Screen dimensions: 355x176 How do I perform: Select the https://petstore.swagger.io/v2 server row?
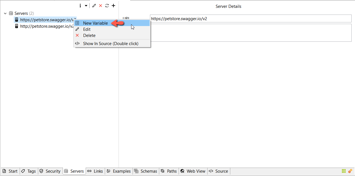coord(45,20)
